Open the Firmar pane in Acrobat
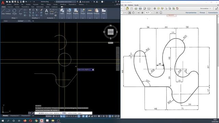Viewport: 219px width, 123px height. (202, 13)
